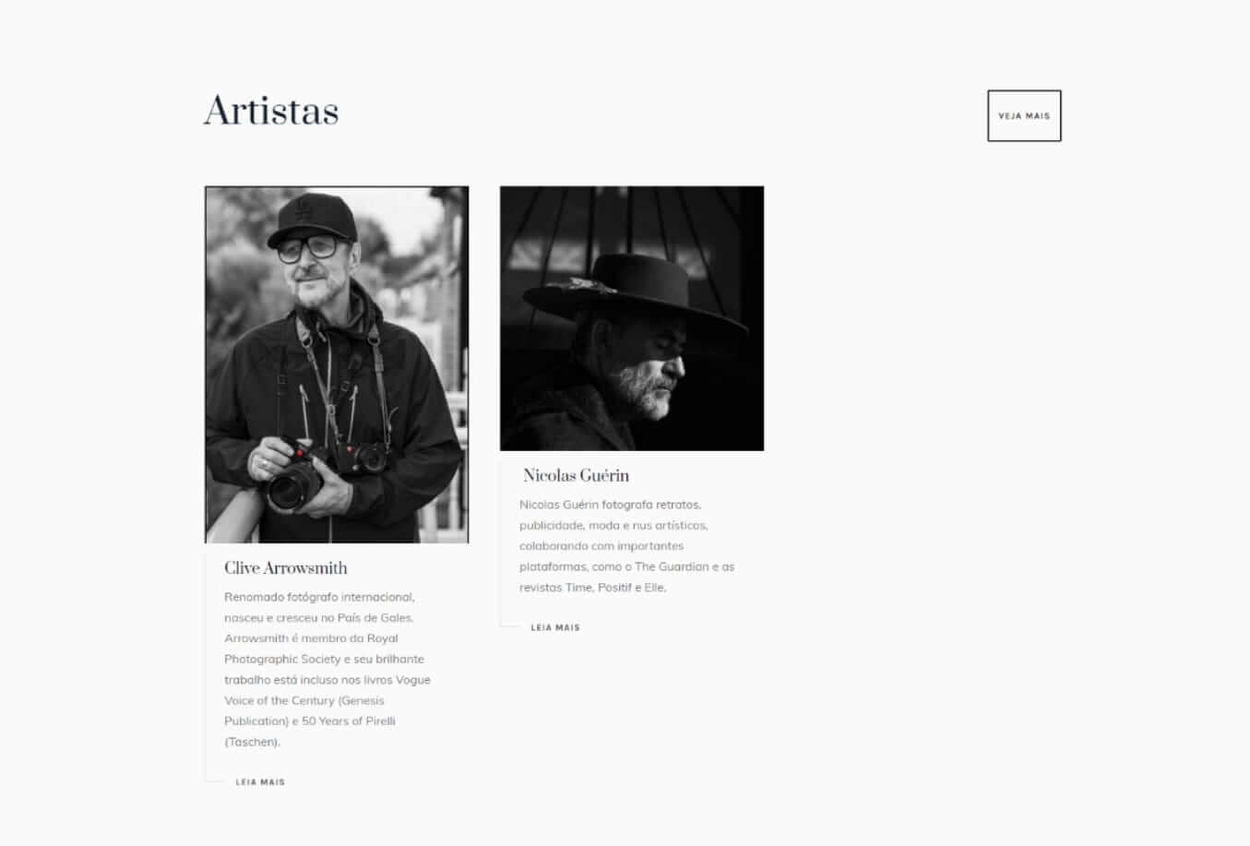Click the Nicolas Guérin name heading
Viewport: 1250px width, 846px height.
point(576,475)
